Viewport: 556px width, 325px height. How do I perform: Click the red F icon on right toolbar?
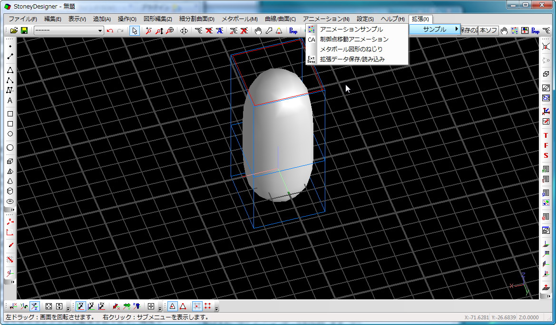(x=546, y=145)
